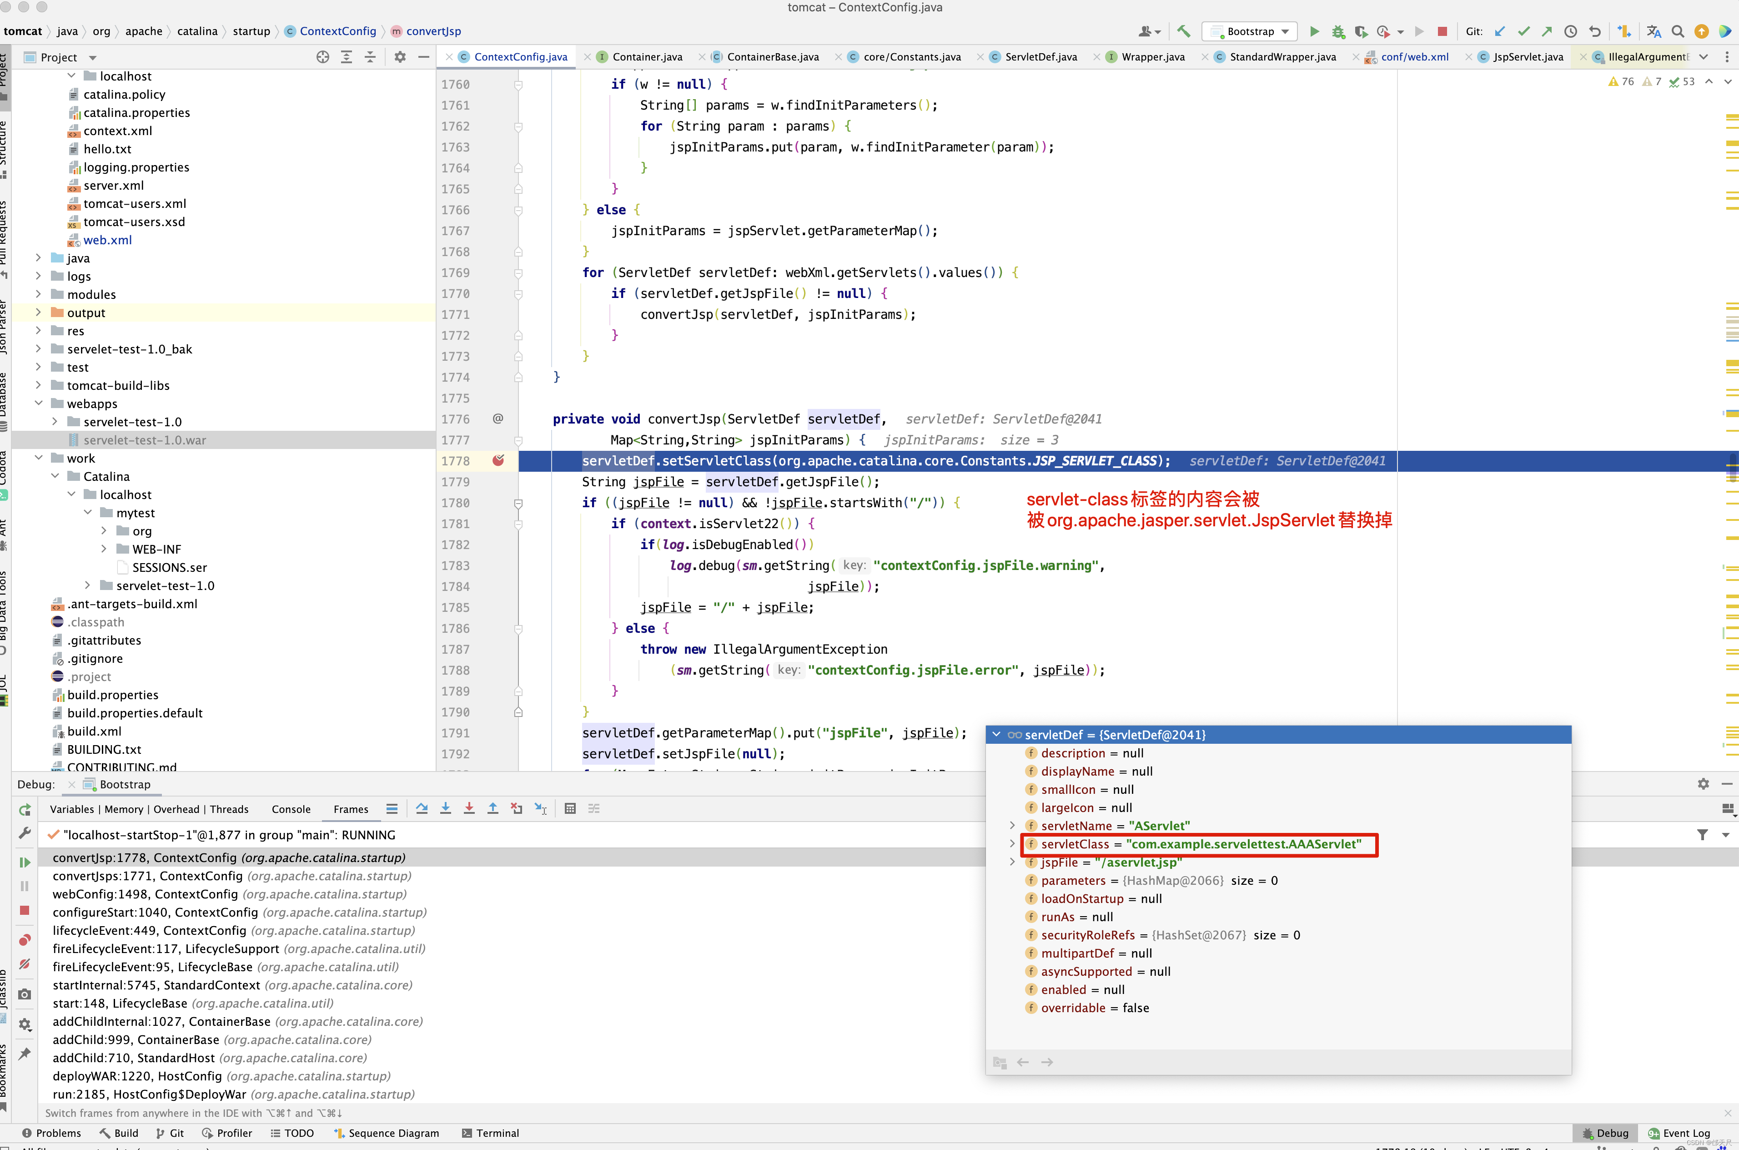Open the Bootstrap run configuration dropdown

click(1250, 31)
